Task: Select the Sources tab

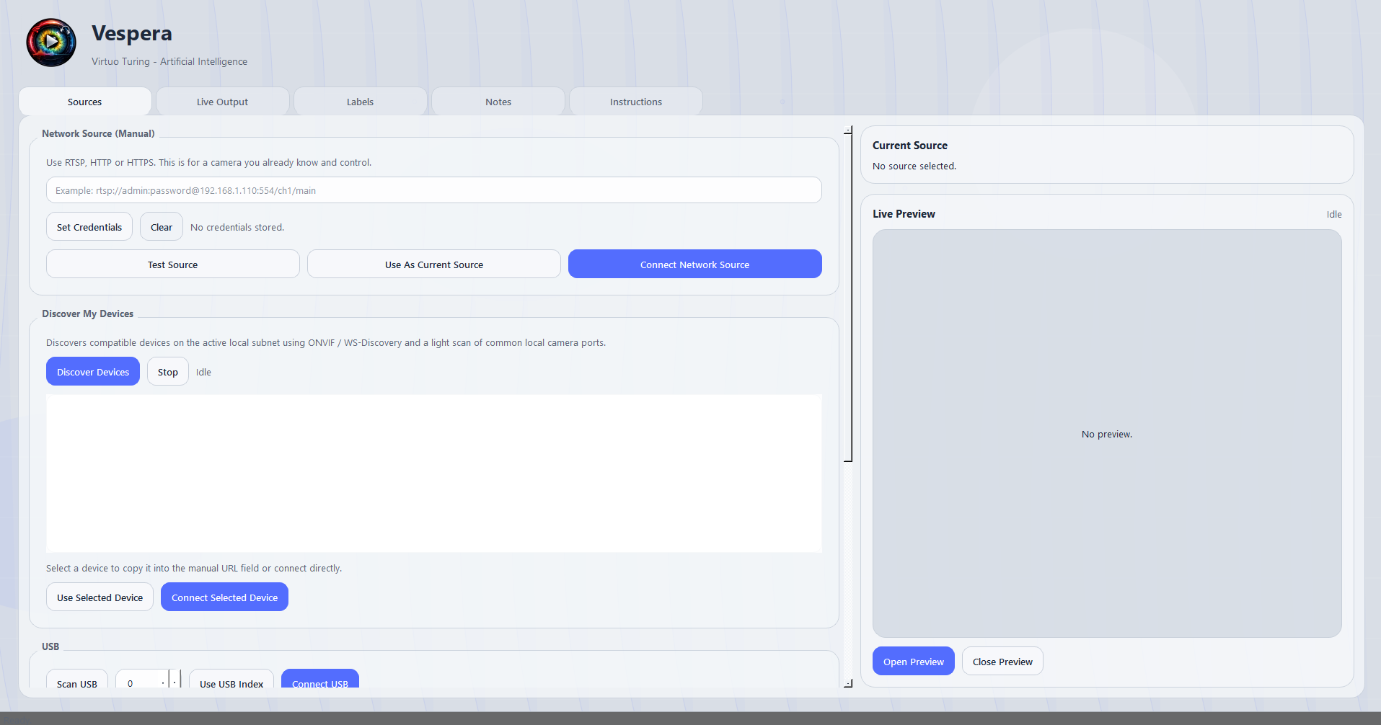Action: coord(84,101)
